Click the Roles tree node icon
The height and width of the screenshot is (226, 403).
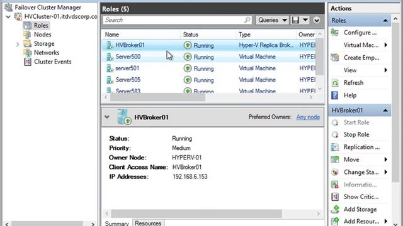point(28,26)
